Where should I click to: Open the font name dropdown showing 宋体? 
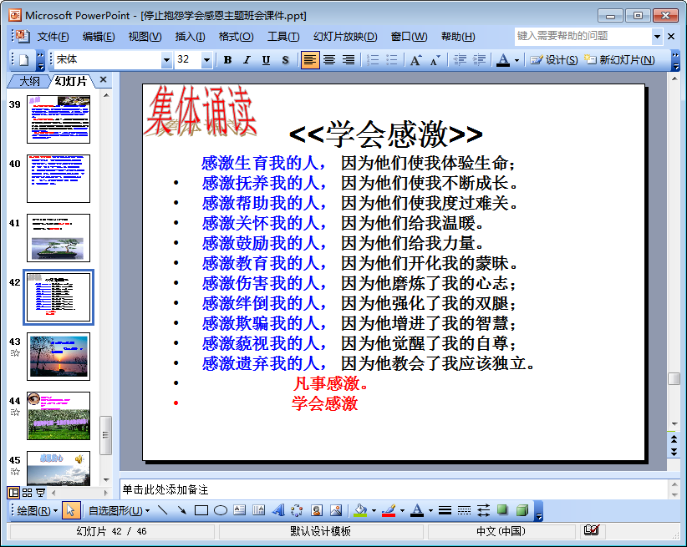point(166,60)
